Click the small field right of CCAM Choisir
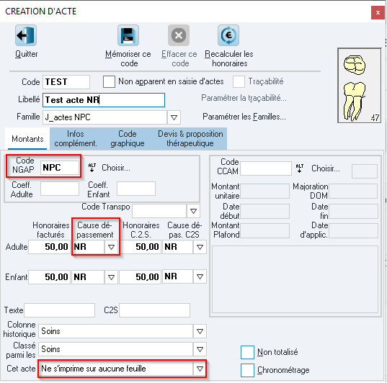Viewport: 387px width, 383px height. [x=365, y=171]
